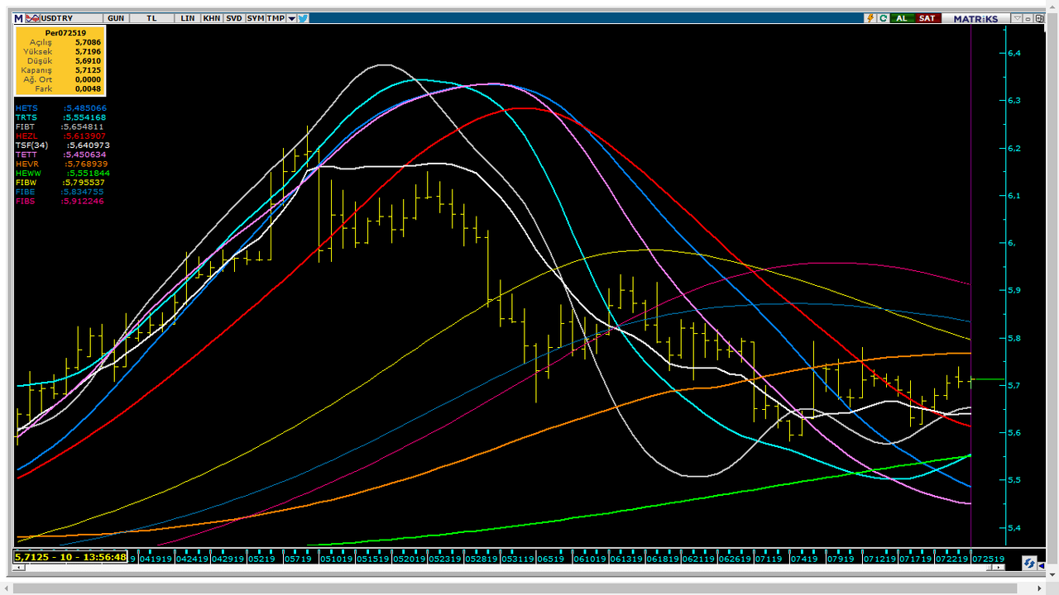Click the 5,4 price axis label
The width and height of the screenshot is (1059, 595).
pyautogui.click(x=1014, y=527)
